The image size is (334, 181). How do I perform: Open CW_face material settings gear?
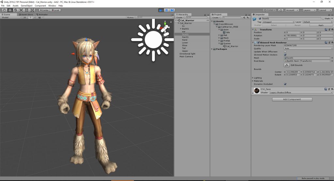[332, 89]
